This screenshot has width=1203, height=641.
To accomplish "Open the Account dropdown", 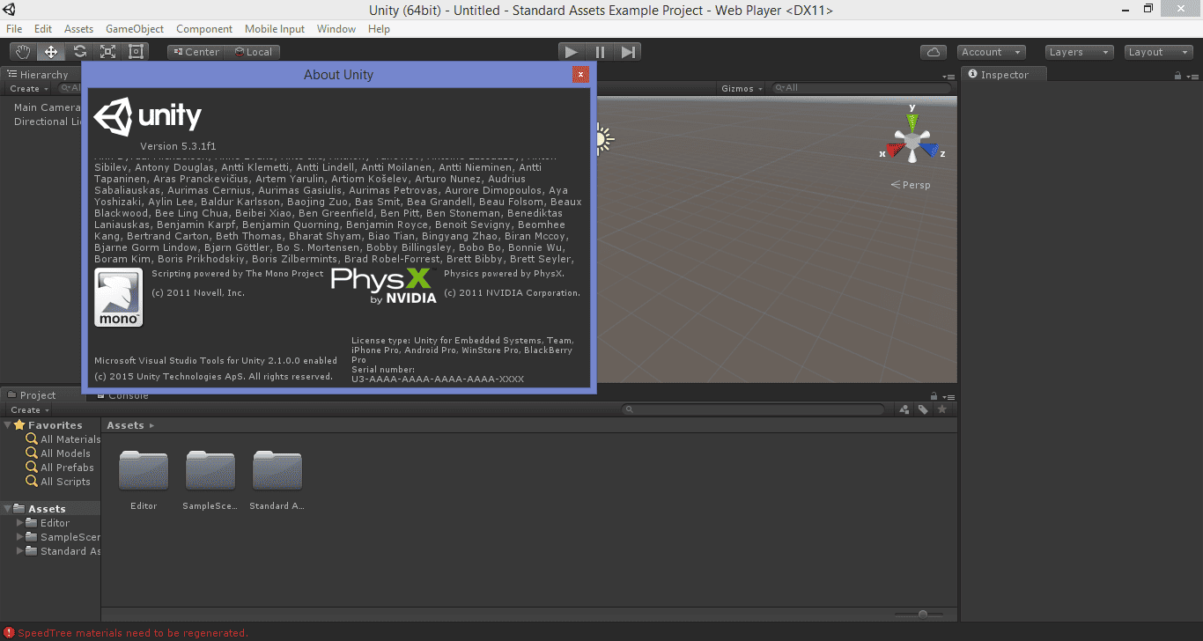I will (991, 52).
